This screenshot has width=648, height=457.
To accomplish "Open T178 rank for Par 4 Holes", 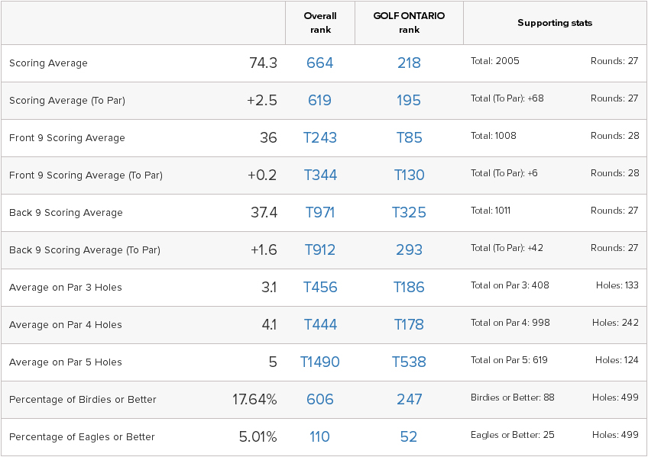I will (x=409, y=324).
